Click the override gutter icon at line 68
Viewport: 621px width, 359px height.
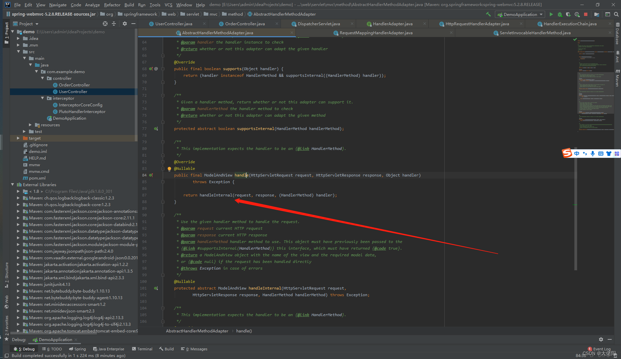(x=151, y=69)
